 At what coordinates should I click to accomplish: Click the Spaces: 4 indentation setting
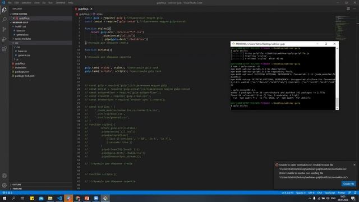301,193
